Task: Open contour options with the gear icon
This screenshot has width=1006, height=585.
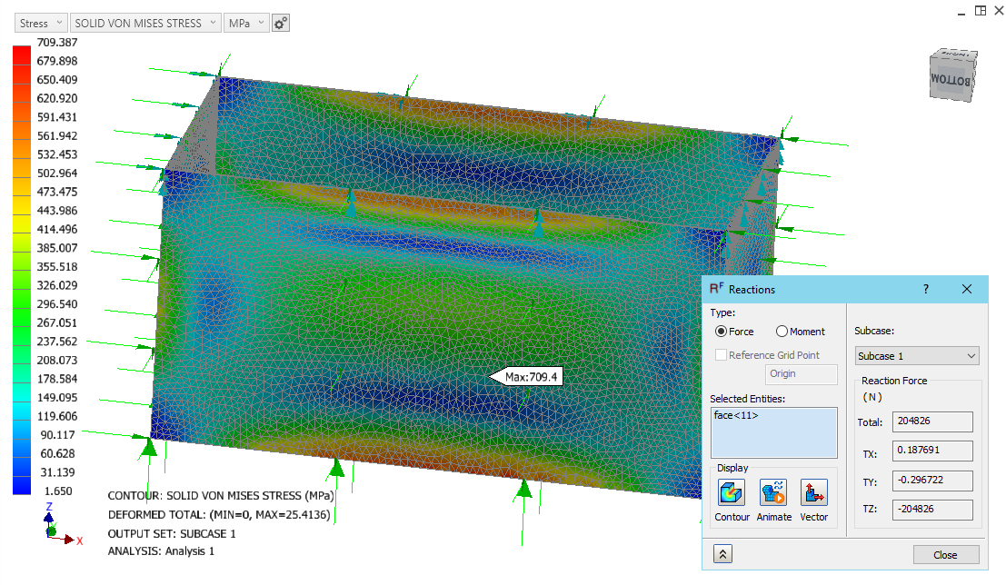Action: pyautogui.click(x=280, y=22)
